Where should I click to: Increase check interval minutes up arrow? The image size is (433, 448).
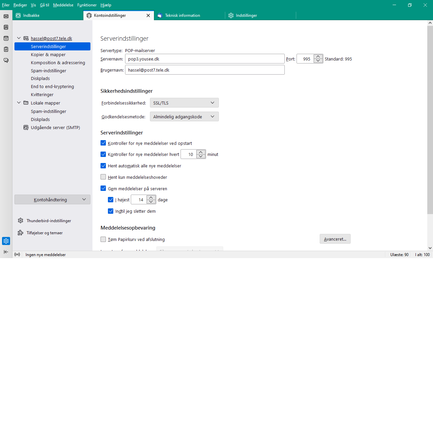201,152
